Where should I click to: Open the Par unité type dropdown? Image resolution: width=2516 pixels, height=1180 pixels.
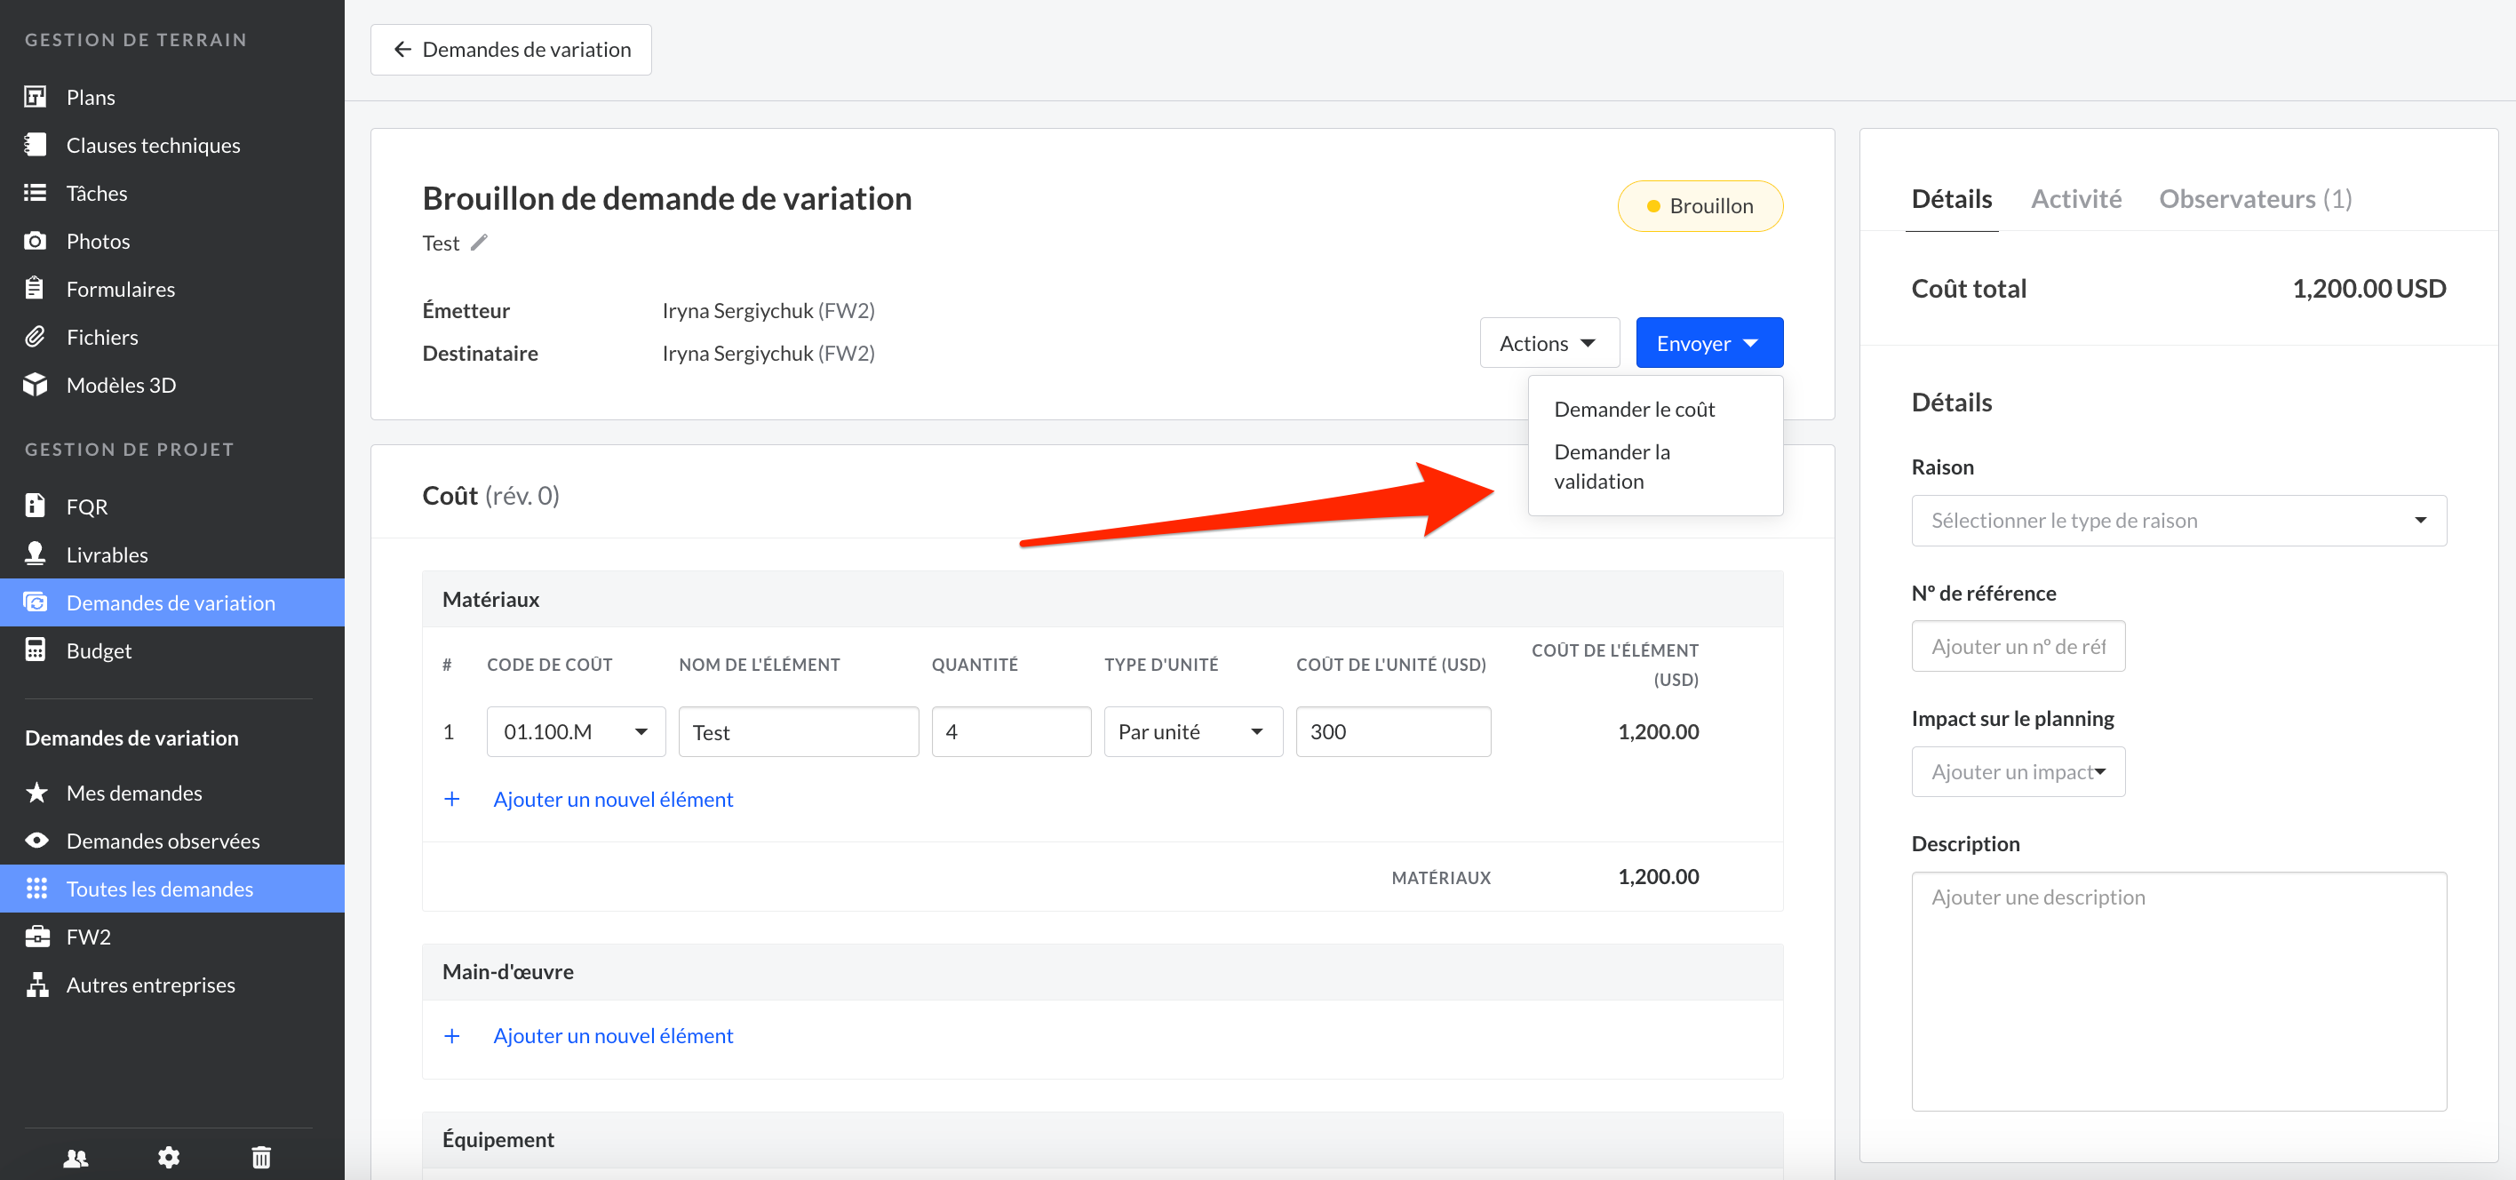(x=1191, y=731)
